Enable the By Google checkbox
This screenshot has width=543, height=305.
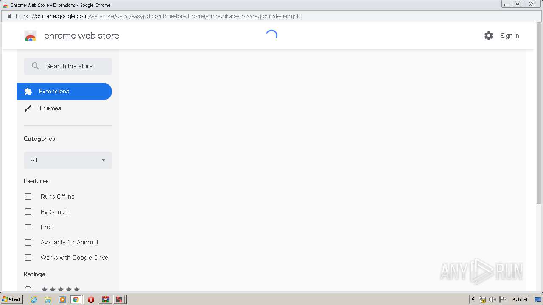(x=28, y=212)
